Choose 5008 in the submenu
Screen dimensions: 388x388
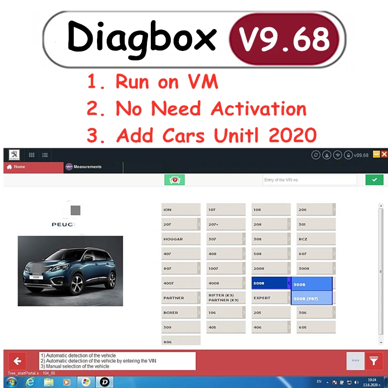pyautogui.click(x=312, y=284)
